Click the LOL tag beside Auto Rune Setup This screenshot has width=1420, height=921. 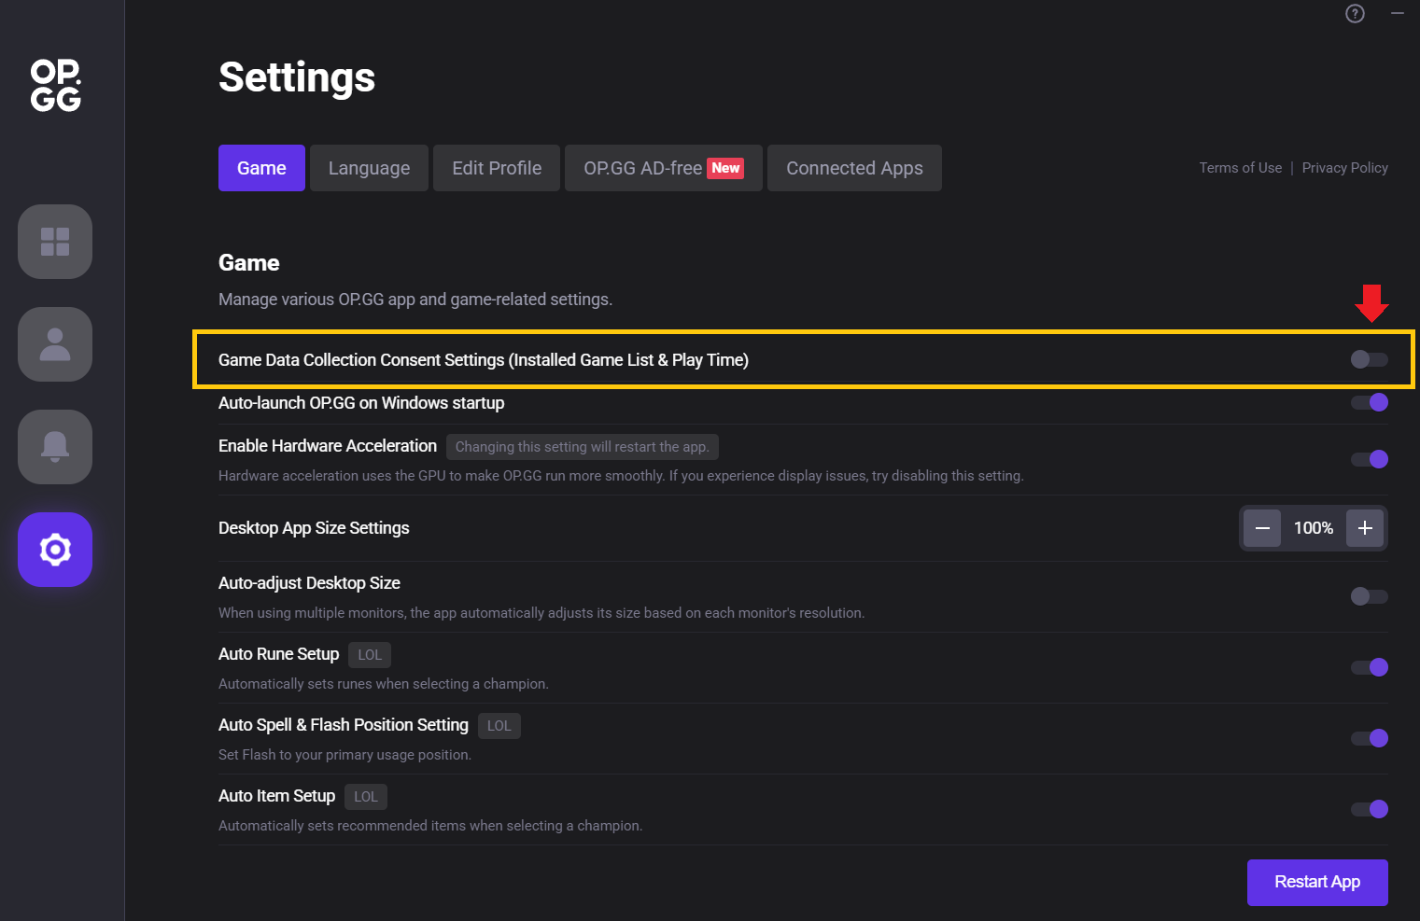[370, 655]
